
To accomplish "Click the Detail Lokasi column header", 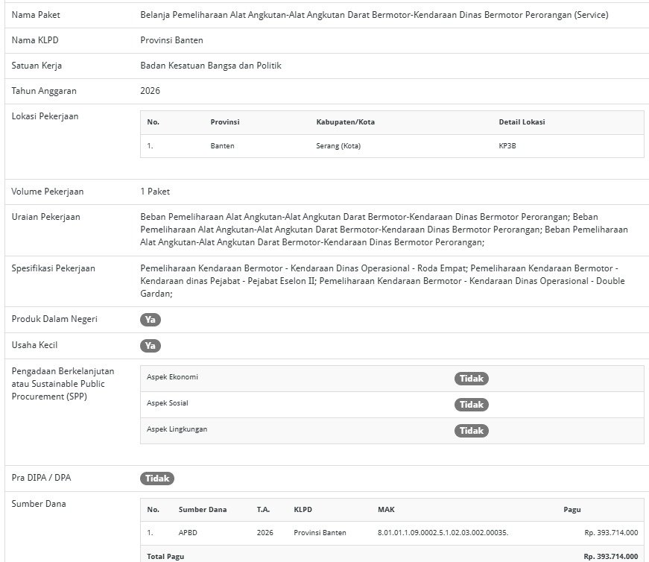I will (x=523, y=122).
